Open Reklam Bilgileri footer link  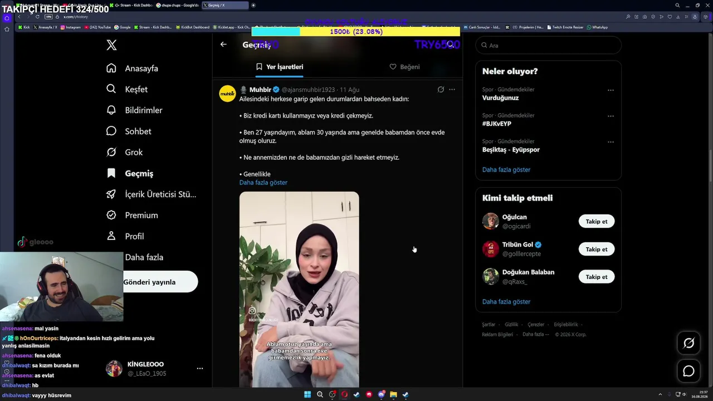coord(497,335)
